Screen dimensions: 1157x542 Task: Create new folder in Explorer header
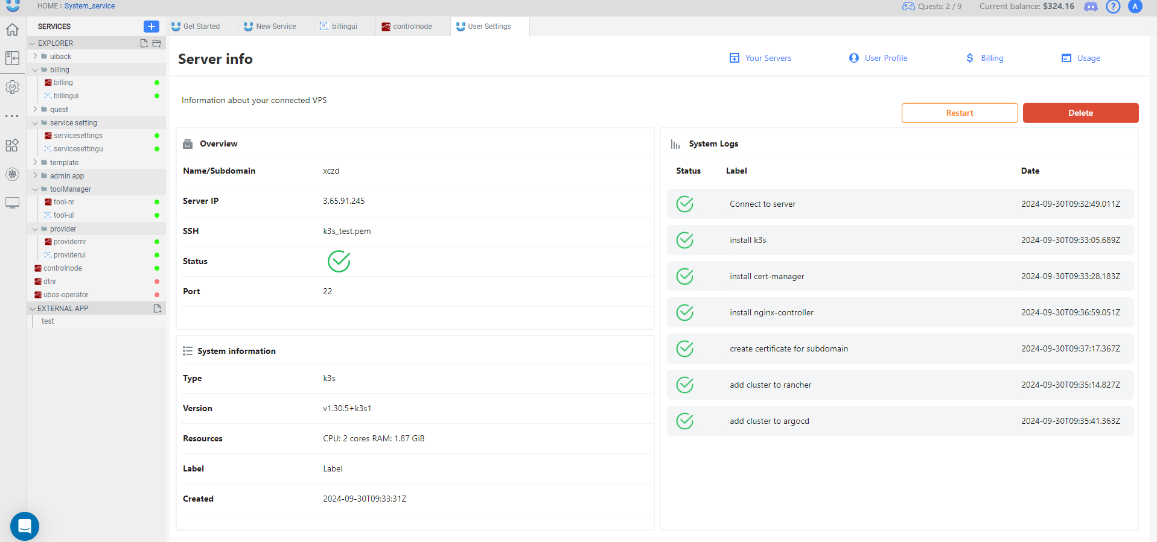click(157, 43)
